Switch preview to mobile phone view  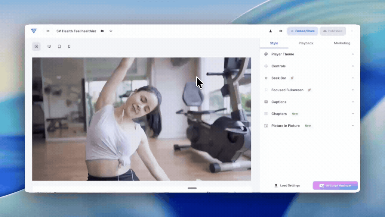tap(69, 46)
